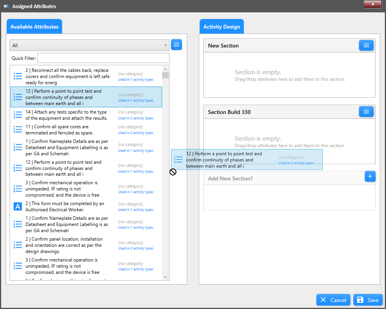Click the Save button
The height and width of the screenshot is (309, 386).
point(368,300)
